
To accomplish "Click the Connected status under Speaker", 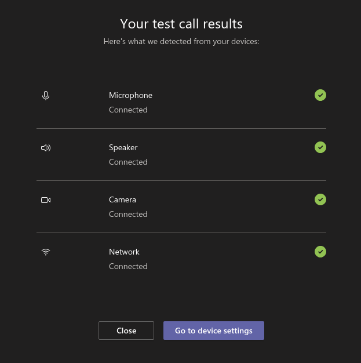I will pyautogui.click(x=128, y=162).
